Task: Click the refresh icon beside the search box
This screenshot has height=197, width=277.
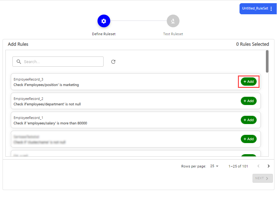Action: [x=113, y=62]
